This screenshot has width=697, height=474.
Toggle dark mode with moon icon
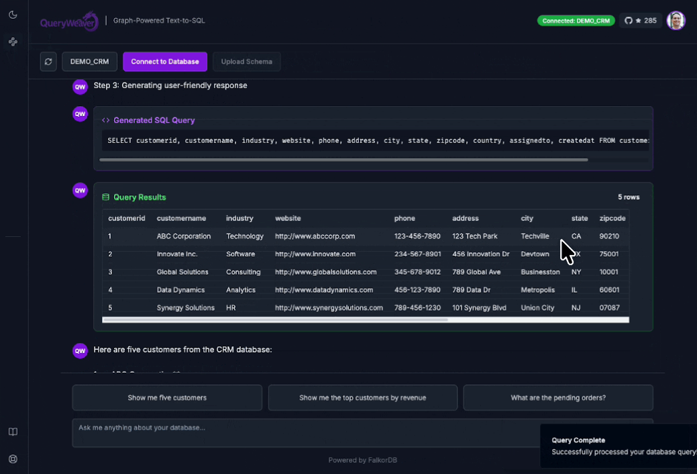point(13,15)
